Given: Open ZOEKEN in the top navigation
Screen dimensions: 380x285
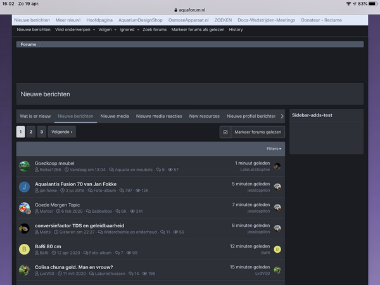Looking at the screenshot, I should pyautogui.click(x=222, y=20).
